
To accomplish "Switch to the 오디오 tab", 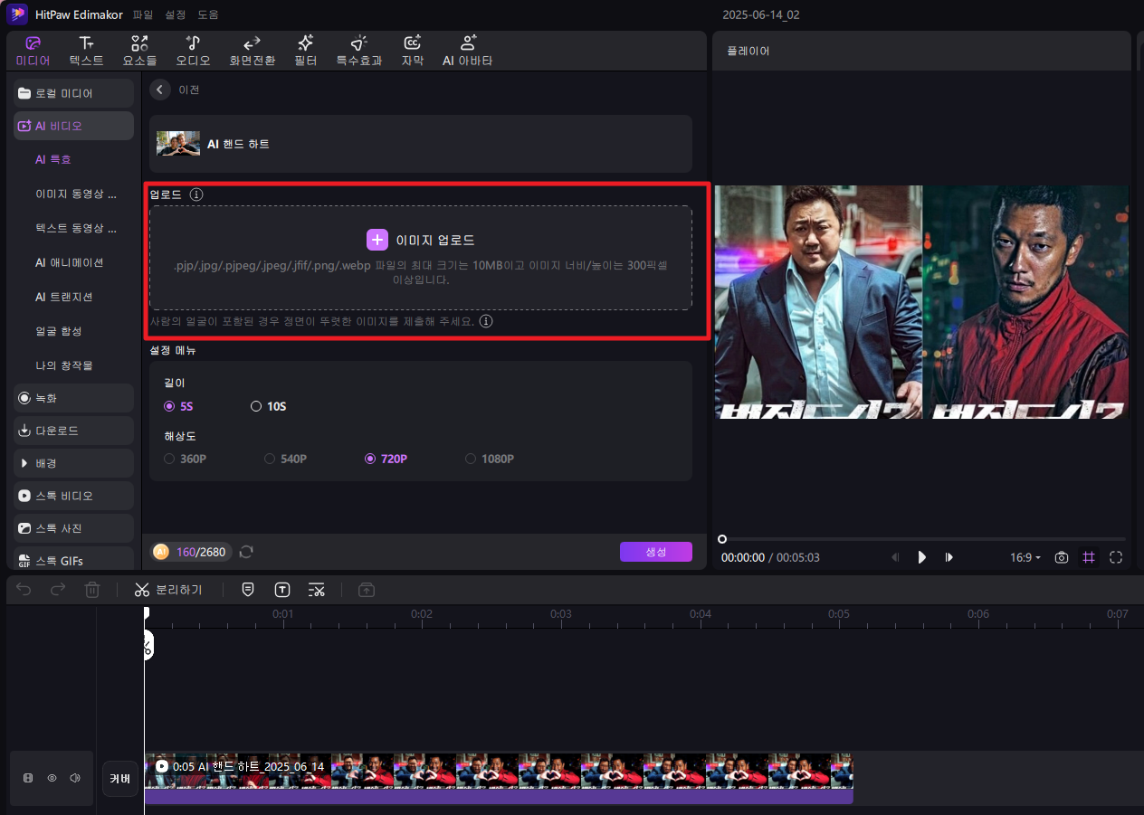I will 193,52.
